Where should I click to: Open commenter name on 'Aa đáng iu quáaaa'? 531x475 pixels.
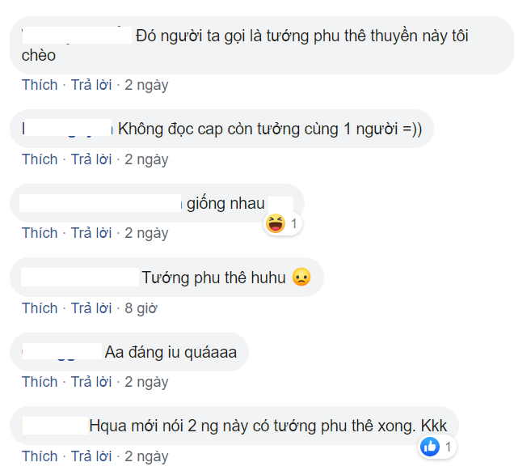pyautogui.click(x=61, y=351)
